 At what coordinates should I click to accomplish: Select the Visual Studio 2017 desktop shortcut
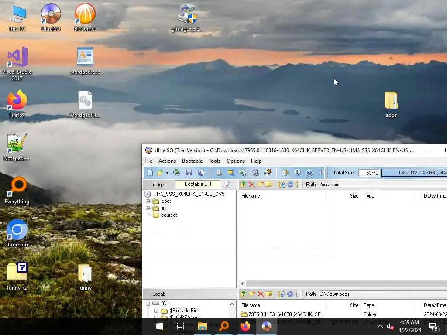tap(17, 64)
